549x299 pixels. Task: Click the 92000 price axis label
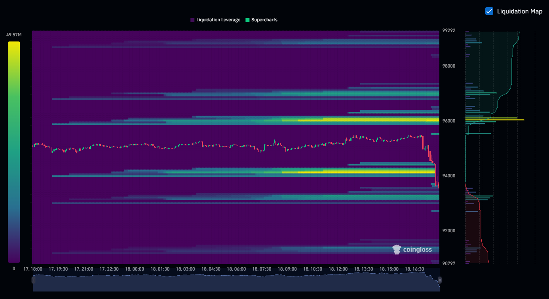coord(448,231)
